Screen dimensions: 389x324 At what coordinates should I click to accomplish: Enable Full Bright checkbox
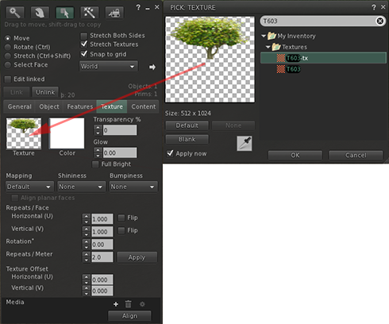[95, 164]
